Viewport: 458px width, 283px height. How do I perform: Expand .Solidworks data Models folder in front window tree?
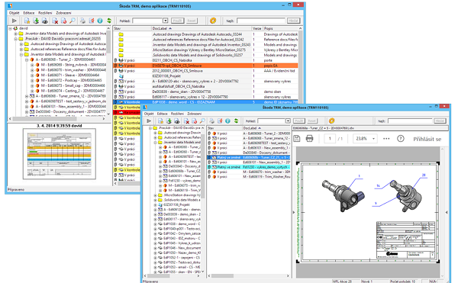[x=156, y=200]
